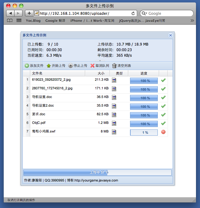Select file name 619023_092620072_2.jpg

[x=51, y=80]
